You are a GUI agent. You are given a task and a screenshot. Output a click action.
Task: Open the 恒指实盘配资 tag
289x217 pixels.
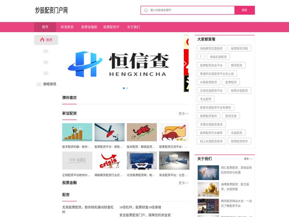(x=218, y=57)
